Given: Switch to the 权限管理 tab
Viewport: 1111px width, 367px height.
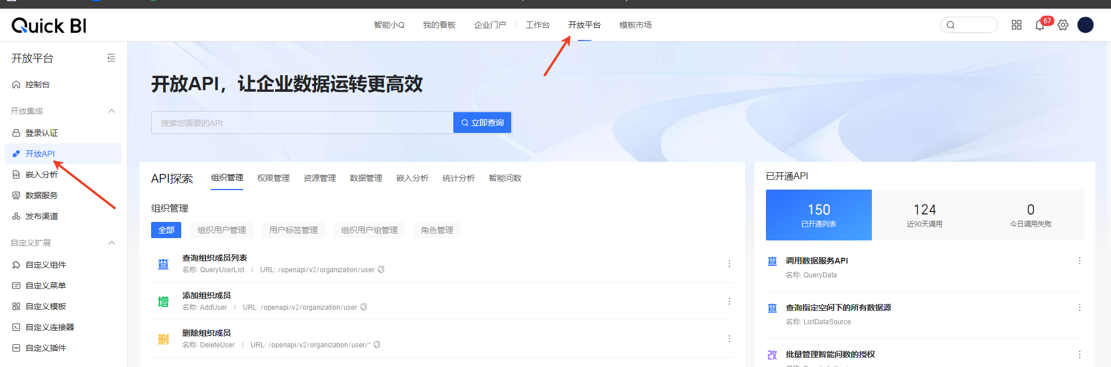Looking at the screenshot, I should (273, 178).
